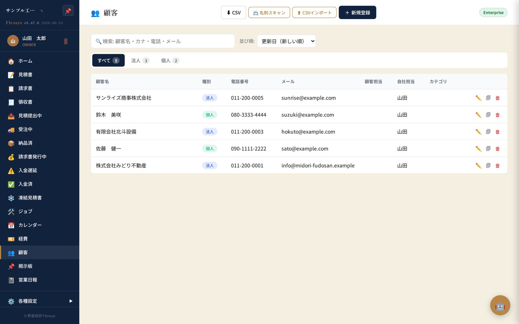Delete the 株式会社みどり不動産 row

click(x=498, y=166)
